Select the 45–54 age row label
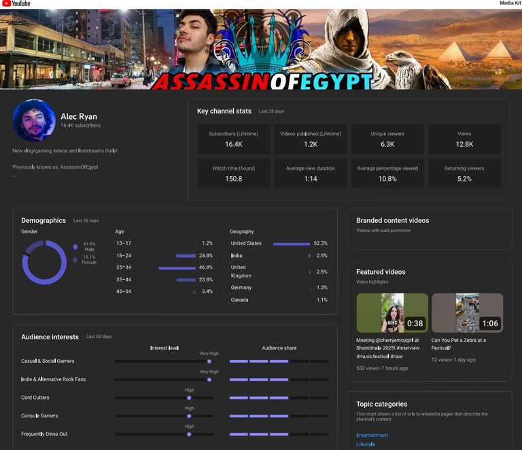Viewport: 522px width, 450px height. (x=124, y=291)
